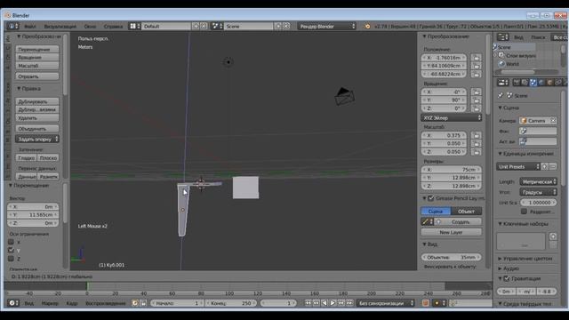Open the File menu
569x320 pixels.
click(x=30, y=26)
